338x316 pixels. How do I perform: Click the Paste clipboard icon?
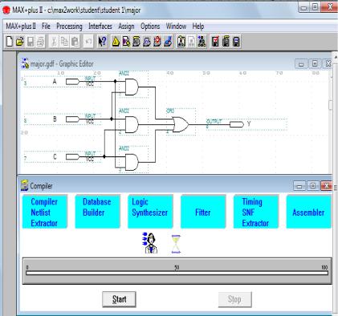(75, 42)
